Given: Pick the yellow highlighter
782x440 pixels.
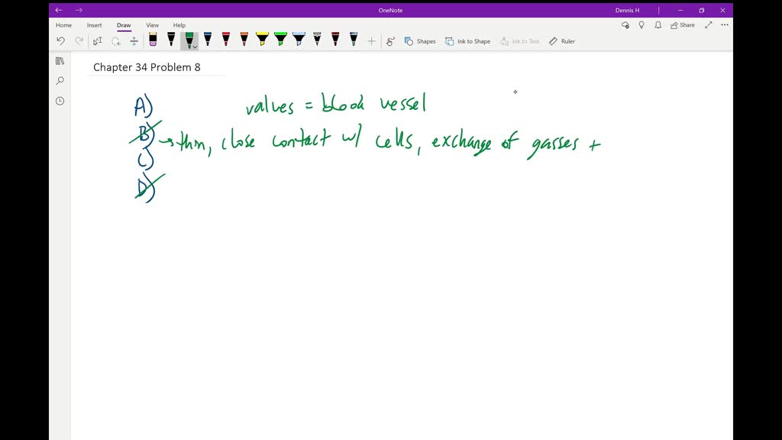Looking at the screenshot, I should coord(262,40).
